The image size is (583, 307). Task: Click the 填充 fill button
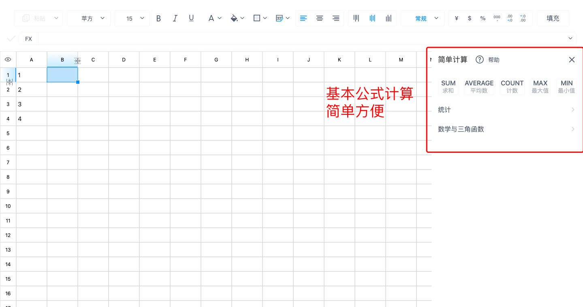point(553,18)
